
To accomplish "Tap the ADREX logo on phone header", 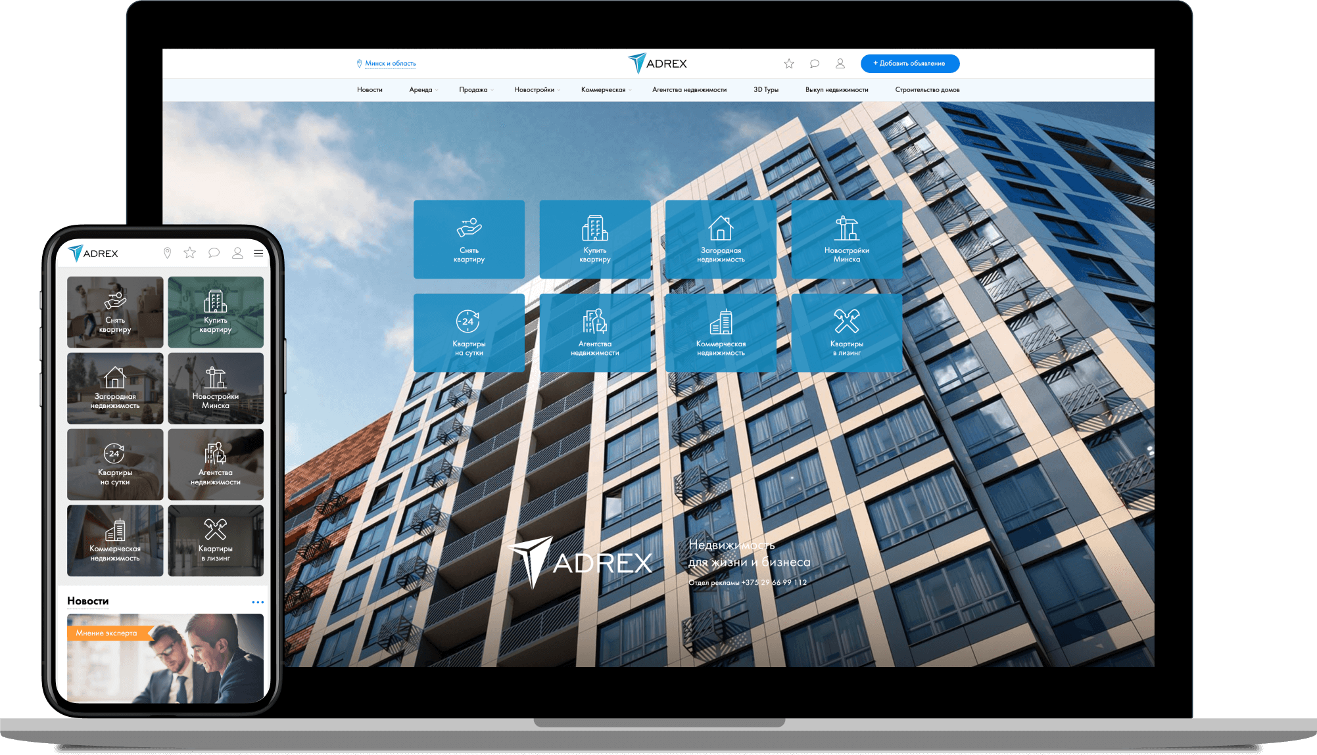I will [93, 253].
